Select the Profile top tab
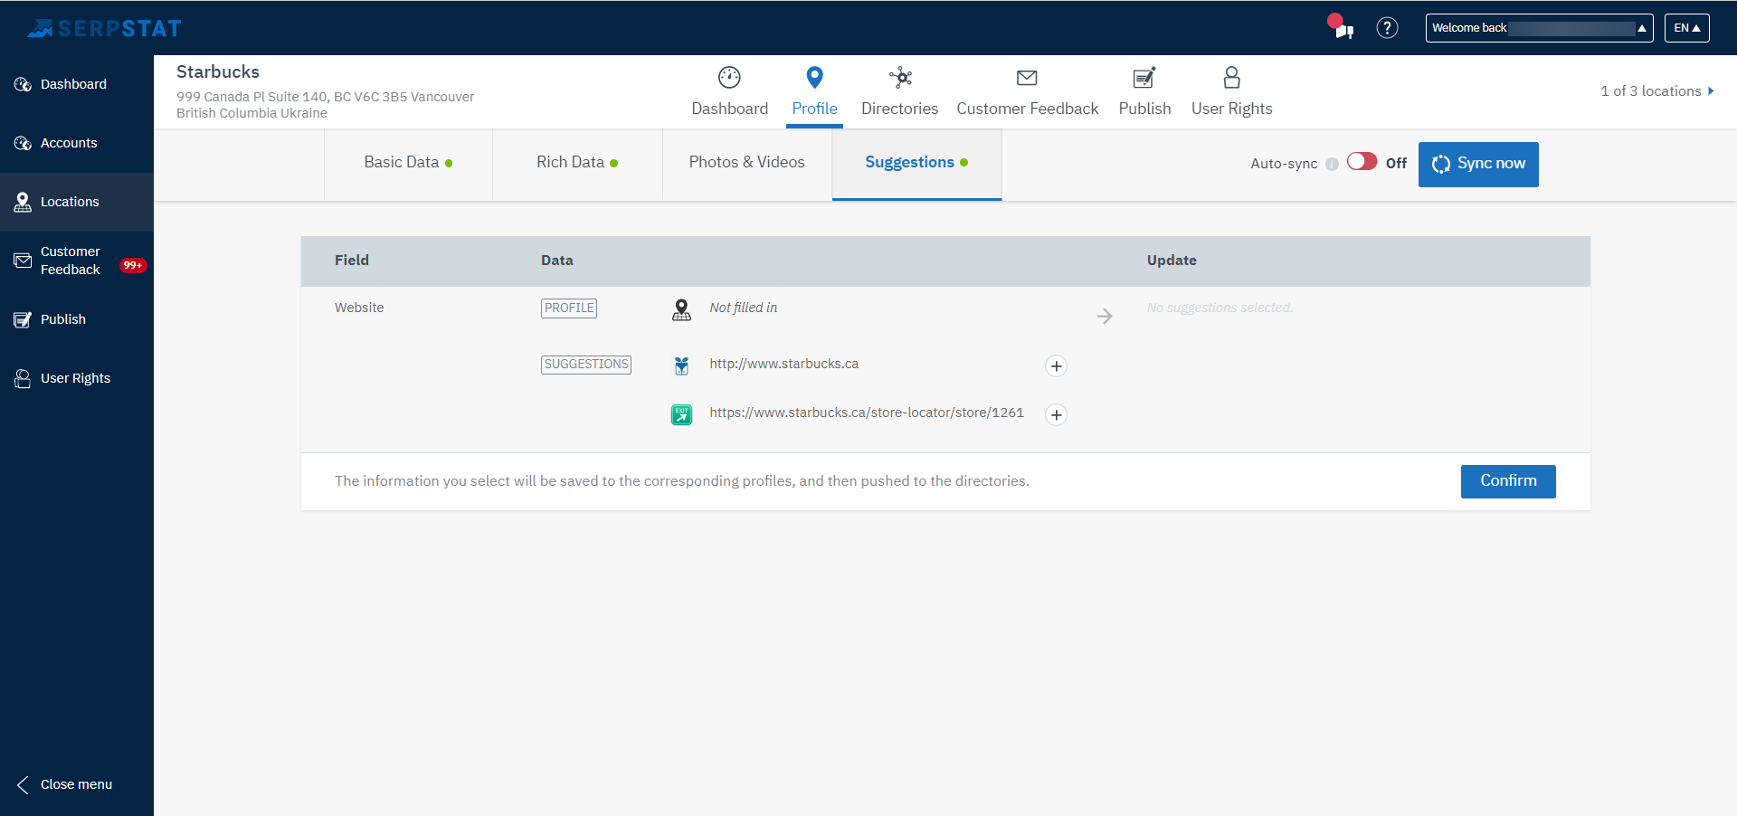Screen dimensions: 1737x816 point(814,92)
